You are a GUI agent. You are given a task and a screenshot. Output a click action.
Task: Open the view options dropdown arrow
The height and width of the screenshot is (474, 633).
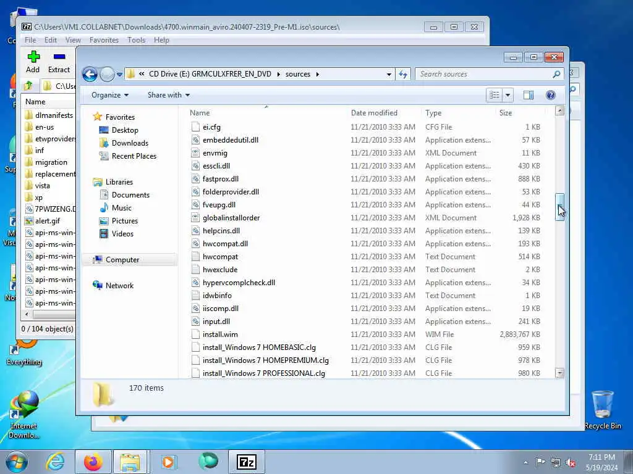click(x=508, y=95)
